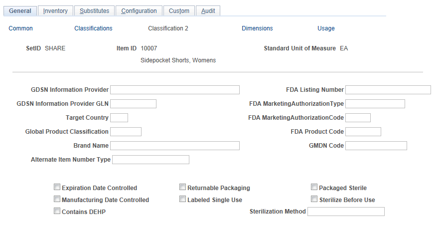Enable Expiration Date Controlled checkbox
Image resolution: width=439 pixels, height=228 pixels.
[57, 188]
